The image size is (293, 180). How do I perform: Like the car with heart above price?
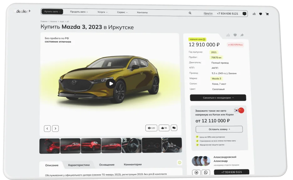[235, 35]
